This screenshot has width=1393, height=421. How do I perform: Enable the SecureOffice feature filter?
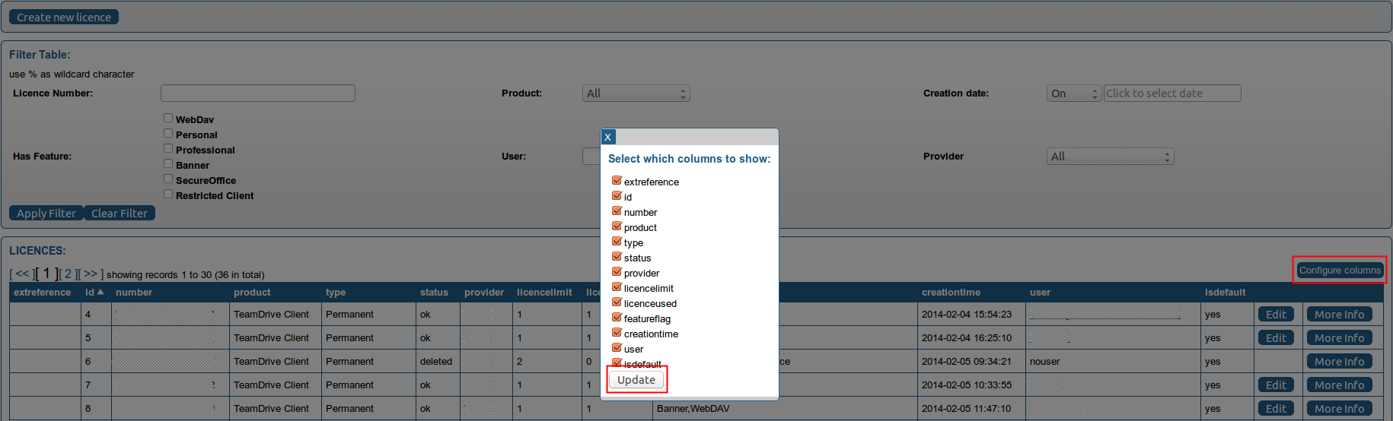click(168, 179)
